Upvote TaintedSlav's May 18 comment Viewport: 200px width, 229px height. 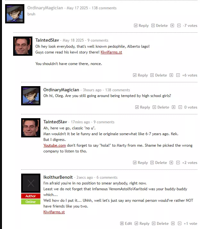pyautogui.click(x=171, y=75)
